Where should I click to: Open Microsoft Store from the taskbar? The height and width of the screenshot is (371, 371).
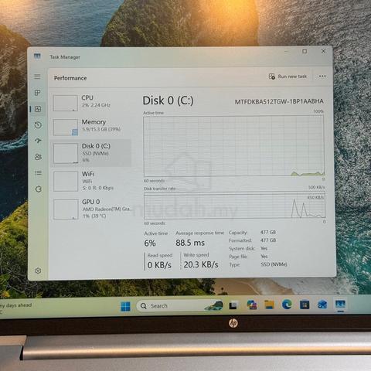[x=305, y=305]
